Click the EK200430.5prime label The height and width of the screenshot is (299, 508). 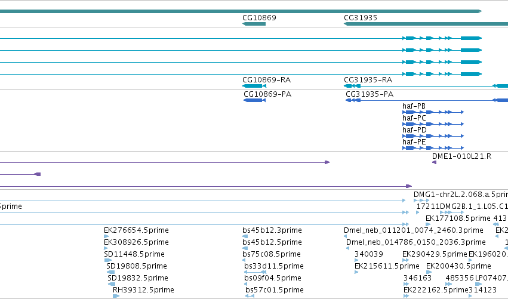click(458, 266)
